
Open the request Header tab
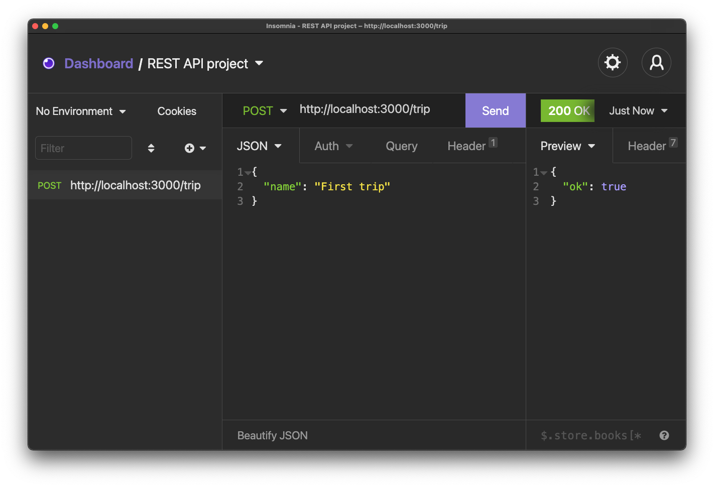[x=466, y=146]
